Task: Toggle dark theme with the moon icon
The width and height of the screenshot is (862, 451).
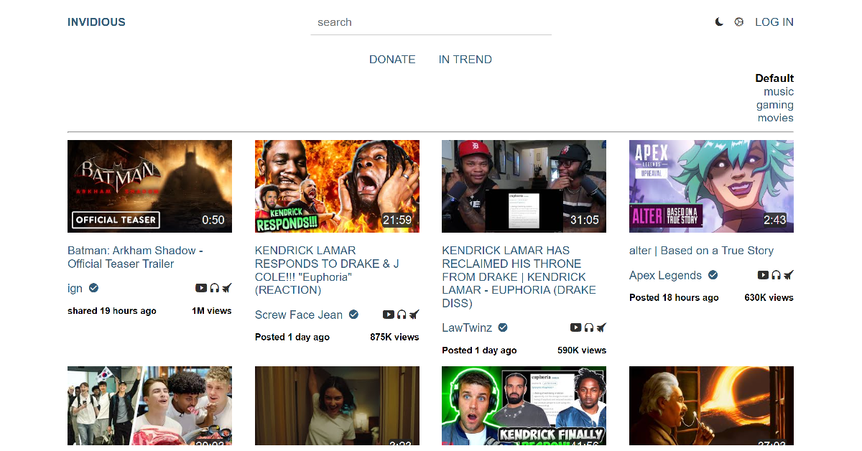Action: (719, 22)
